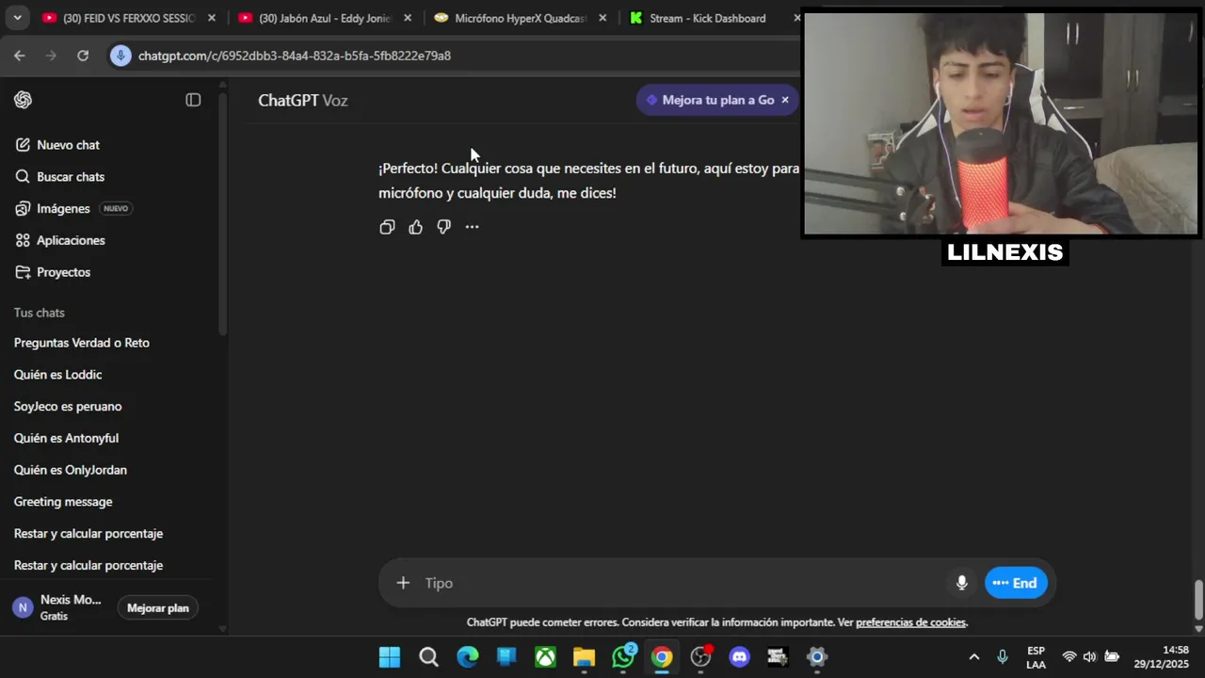
Task: Open the preferencias de cookies link
Action: tap(910, 622)
